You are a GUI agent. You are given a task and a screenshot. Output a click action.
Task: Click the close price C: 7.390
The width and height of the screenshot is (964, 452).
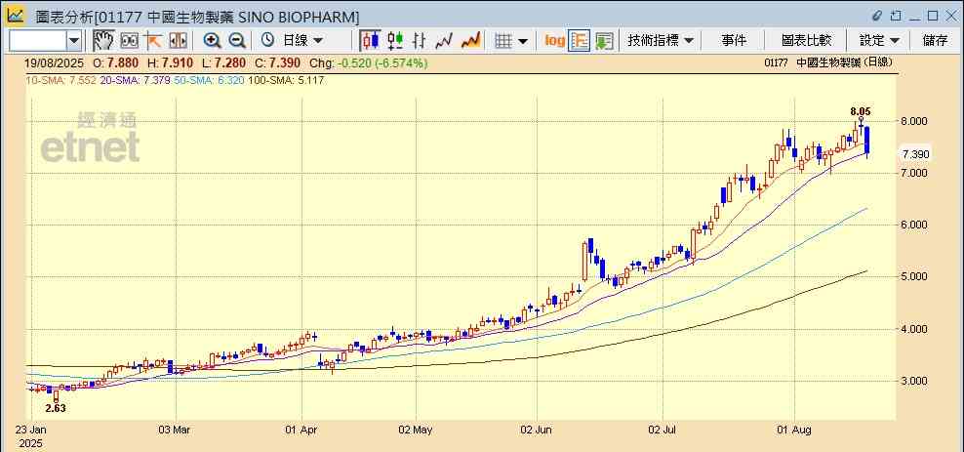click(x=278, y=62)
